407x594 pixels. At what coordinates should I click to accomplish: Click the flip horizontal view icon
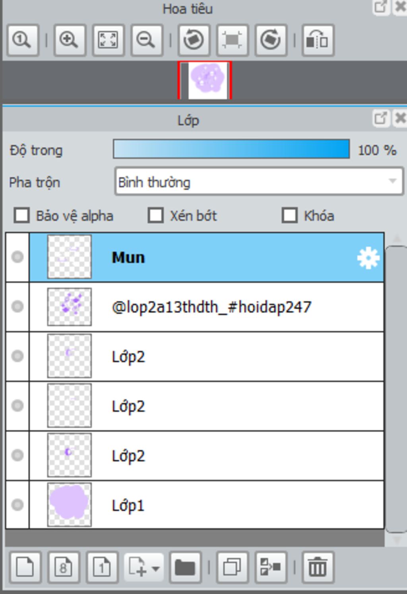click(318, 40)
